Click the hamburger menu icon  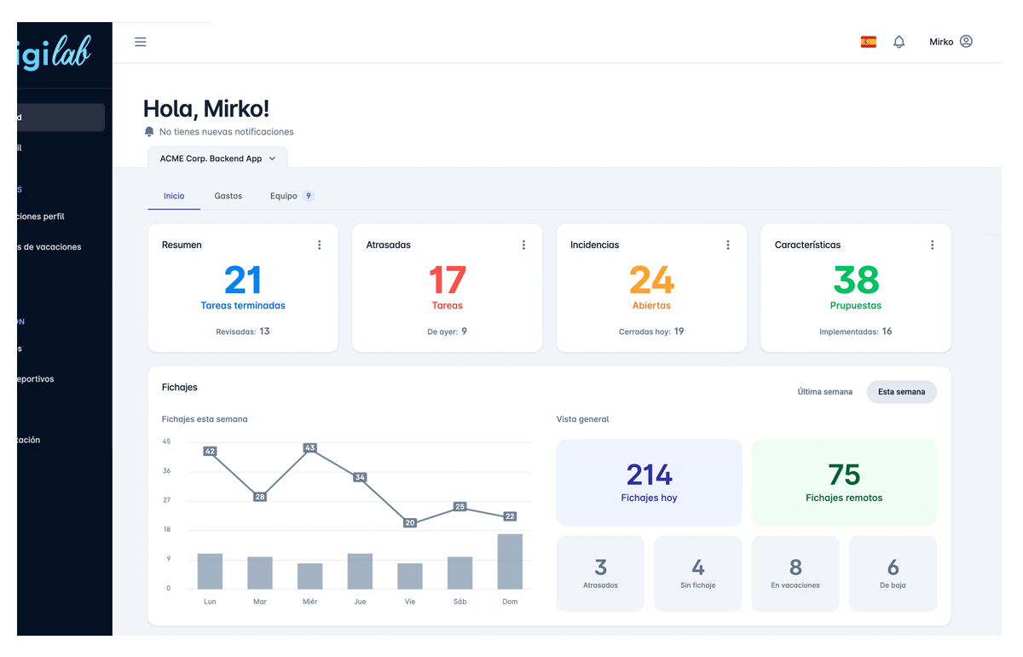tap(141, 42)
